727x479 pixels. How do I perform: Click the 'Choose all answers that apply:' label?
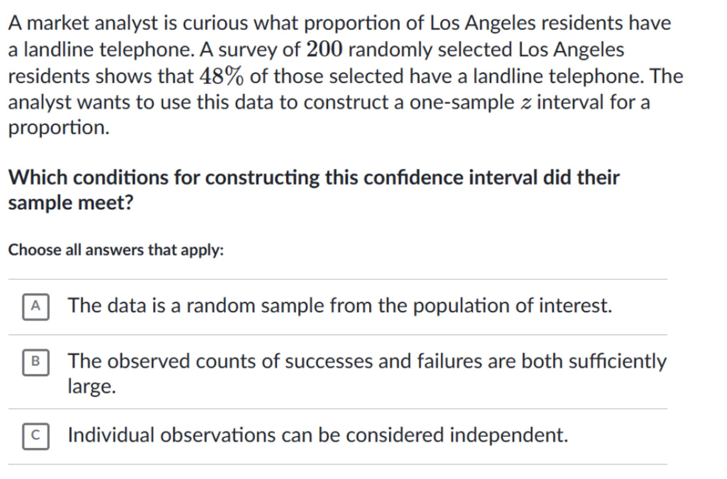pos(116,250)
